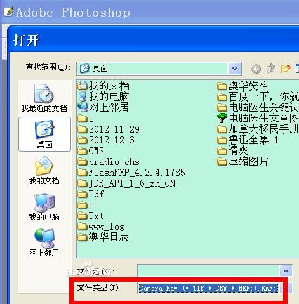Open 网上邻居 sidebar shortcut

coord(44,243)
